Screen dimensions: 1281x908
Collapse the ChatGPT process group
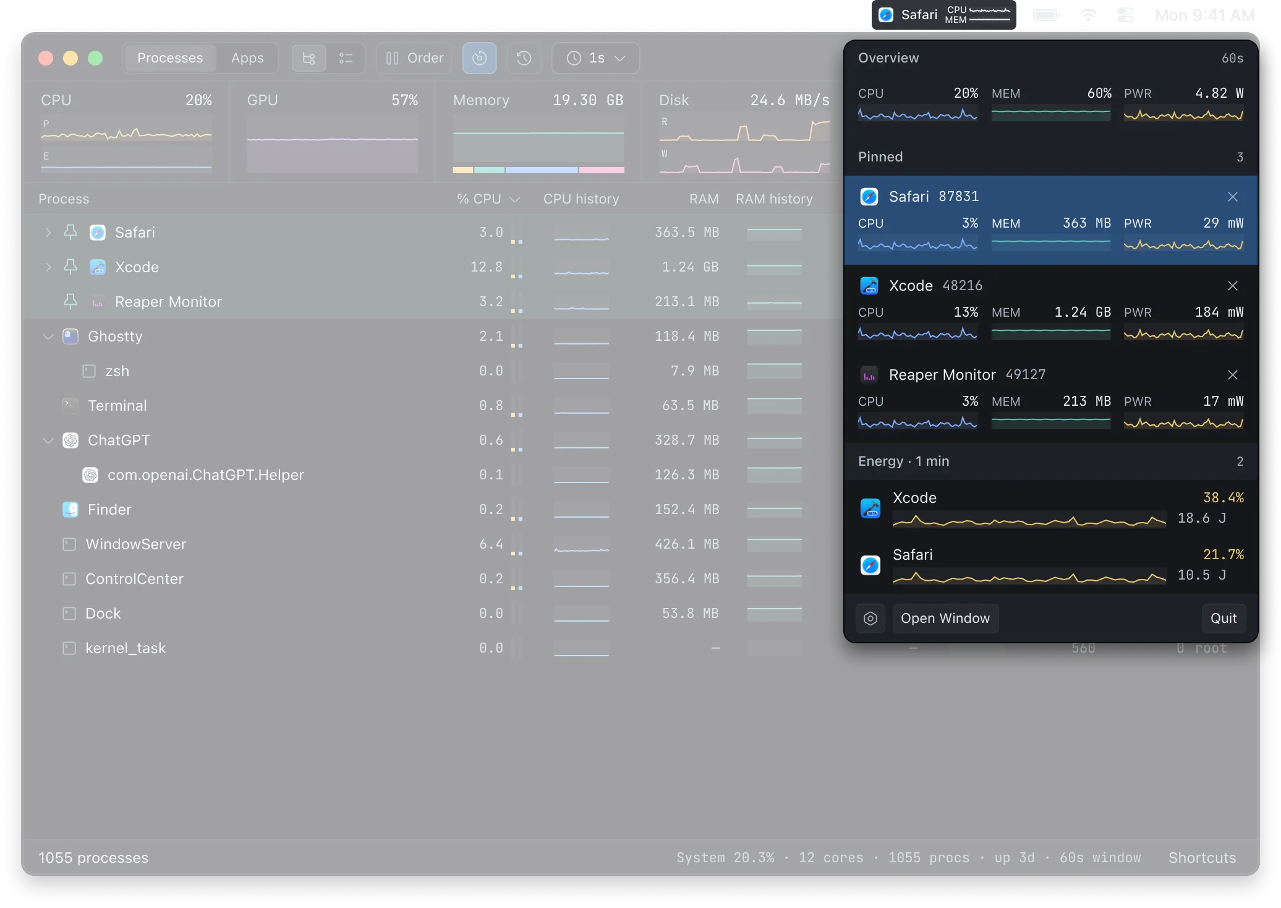[x=48, y=440]
